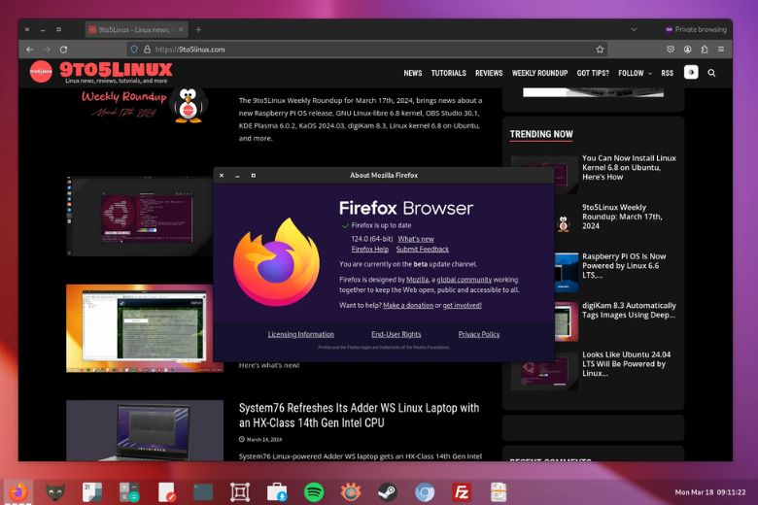758x505 pixels.
Task: Bookmark this page with the star icon
Action: (600, 50)
